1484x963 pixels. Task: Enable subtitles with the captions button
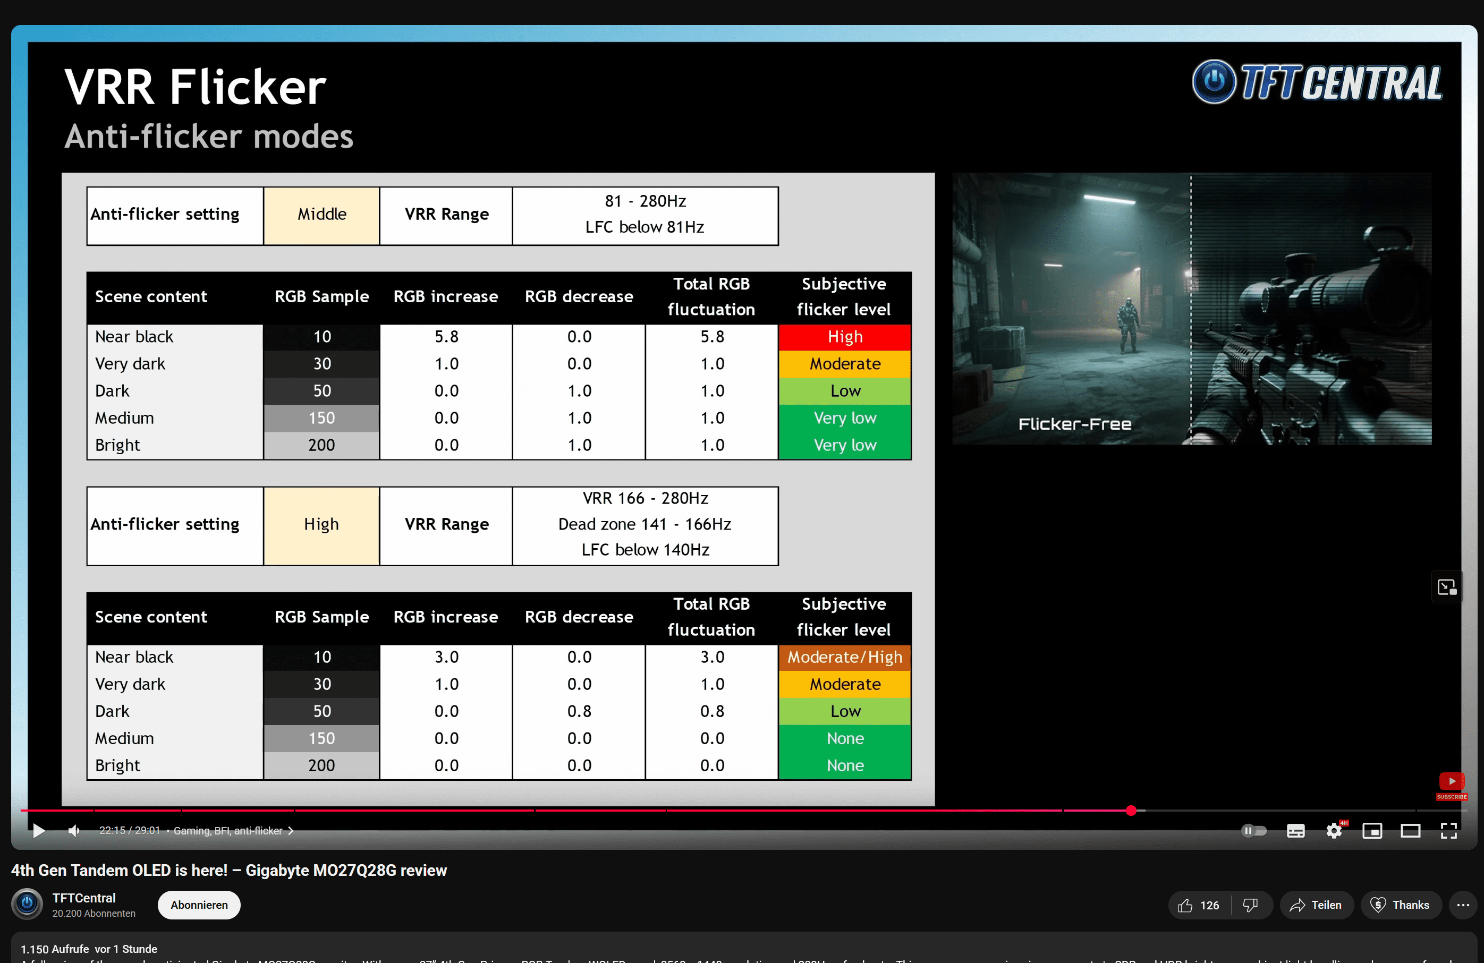[1295, 830]
